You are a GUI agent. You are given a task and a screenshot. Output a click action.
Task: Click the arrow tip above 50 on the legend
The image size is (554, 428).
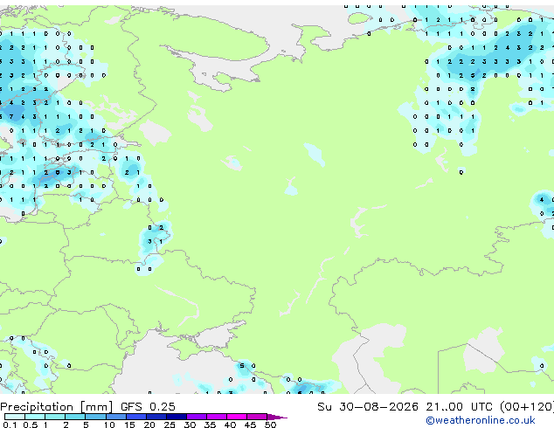(277, 417)
